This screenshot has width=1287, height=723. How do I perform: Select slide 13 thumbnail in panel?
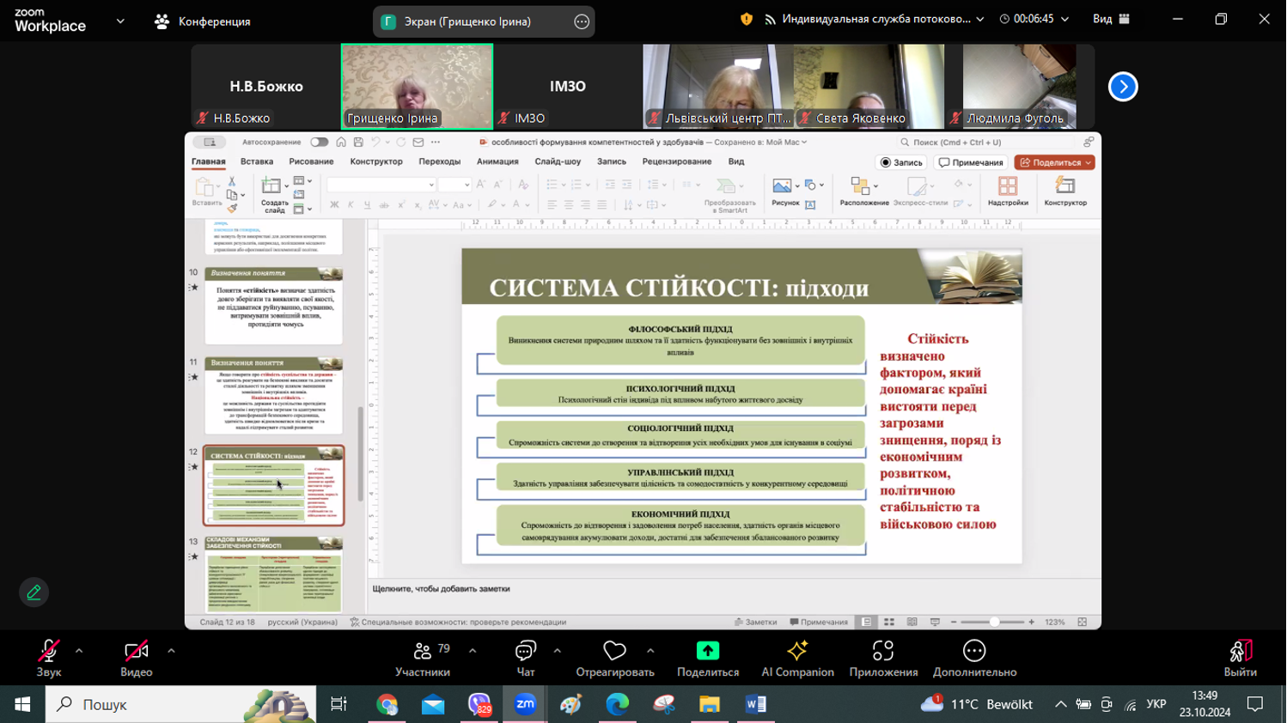(274, 574)
